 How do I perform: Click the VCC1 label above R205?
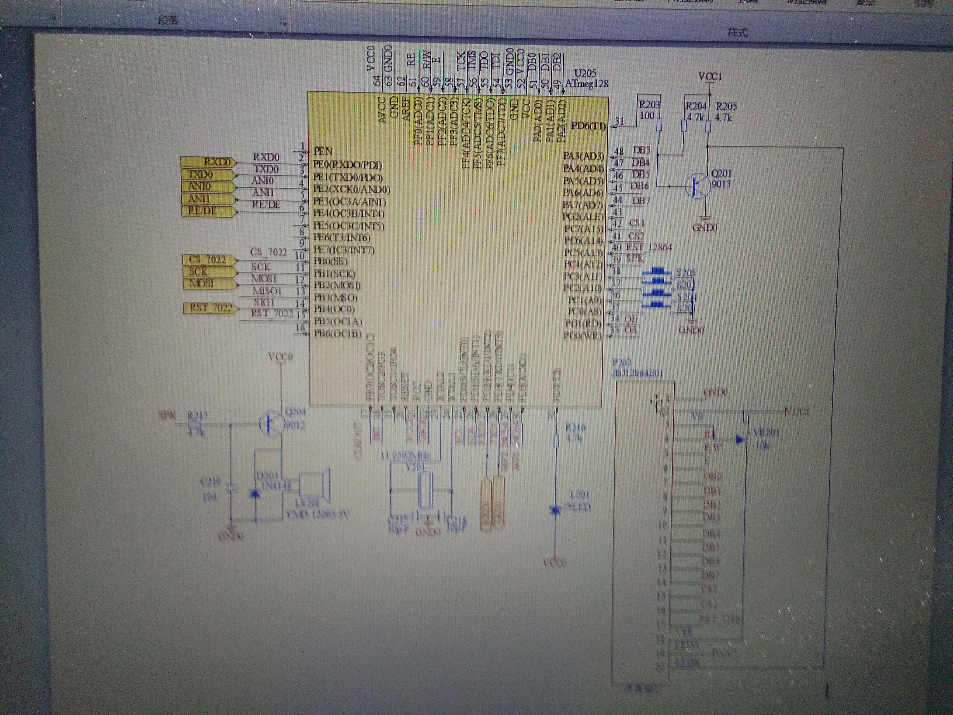coord(710,77)
